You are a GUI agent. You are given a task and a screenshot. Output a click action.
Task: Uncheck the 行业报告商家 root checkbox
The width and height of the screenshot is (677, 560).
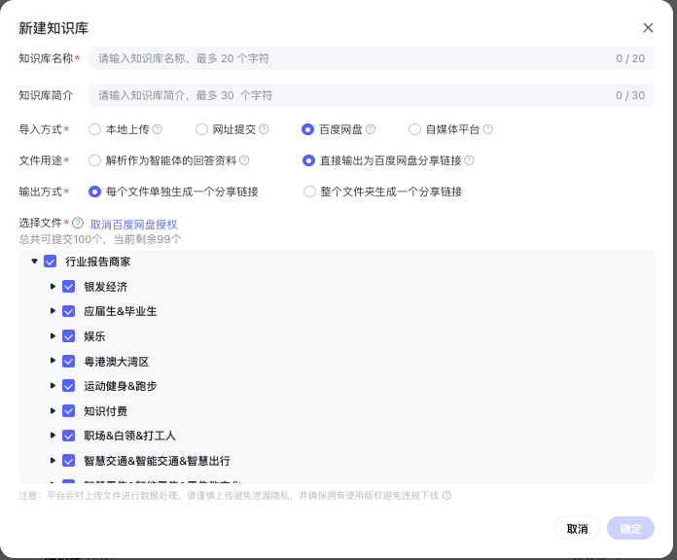pyautogui.click(x=51, y=262)
